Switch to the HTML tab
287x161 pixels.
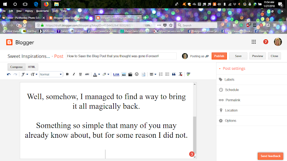[x=31, y=67]
